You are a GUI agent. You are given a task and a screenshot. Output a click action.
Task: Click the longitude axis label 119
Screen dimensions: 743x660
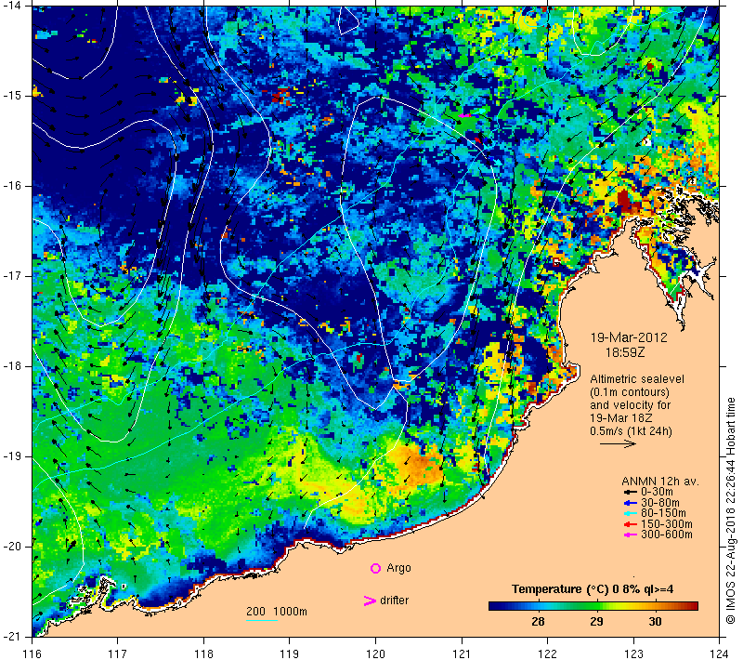pos(290,653)
